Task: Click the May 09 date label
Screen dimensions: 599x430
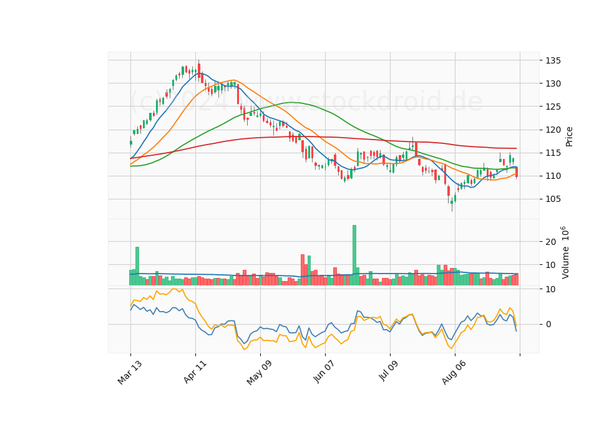Action: (259, 373)
